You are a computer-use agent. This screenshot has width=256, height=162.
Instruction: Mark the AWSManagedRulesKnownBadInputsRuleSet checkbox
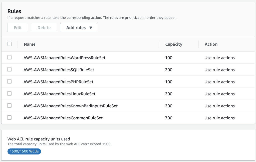10,106
